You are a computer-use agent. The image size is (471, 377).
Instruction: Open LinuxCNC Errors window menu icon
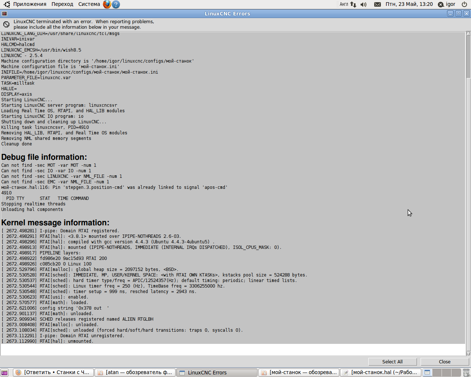tap(4, 14)
